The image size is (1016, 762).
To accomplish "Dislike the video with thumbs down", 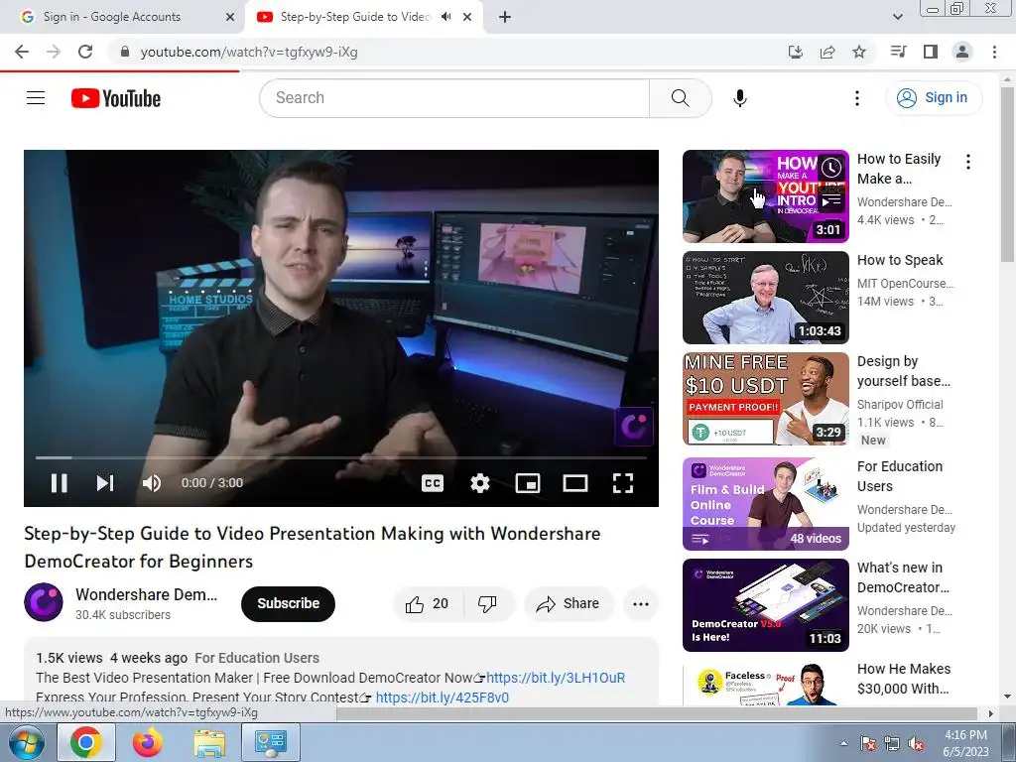I will [x=488, y=604].
